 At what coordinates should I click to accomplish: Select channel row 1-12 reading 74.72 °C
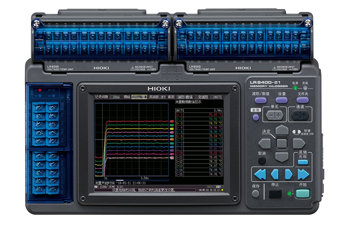click(x=199, y=162)
